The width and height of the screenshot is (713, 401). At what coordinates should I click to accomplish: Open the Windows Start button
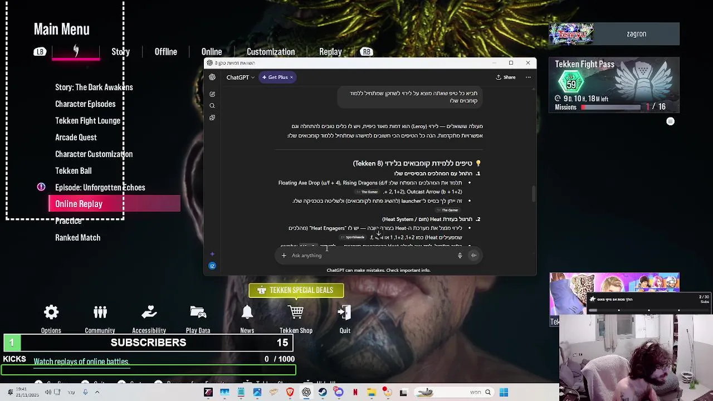504,392
